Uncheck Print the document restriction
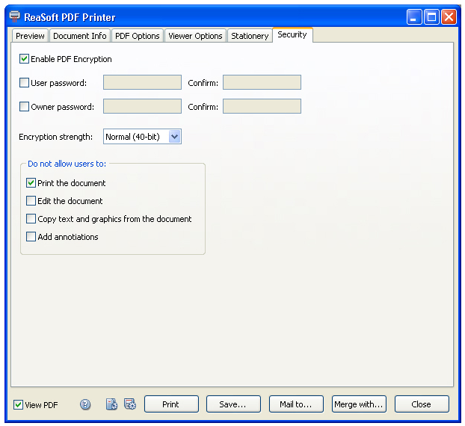 31,182
